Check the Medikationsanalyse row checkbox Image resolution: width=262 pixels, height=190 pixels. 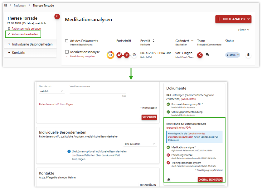tap(67, 52)
